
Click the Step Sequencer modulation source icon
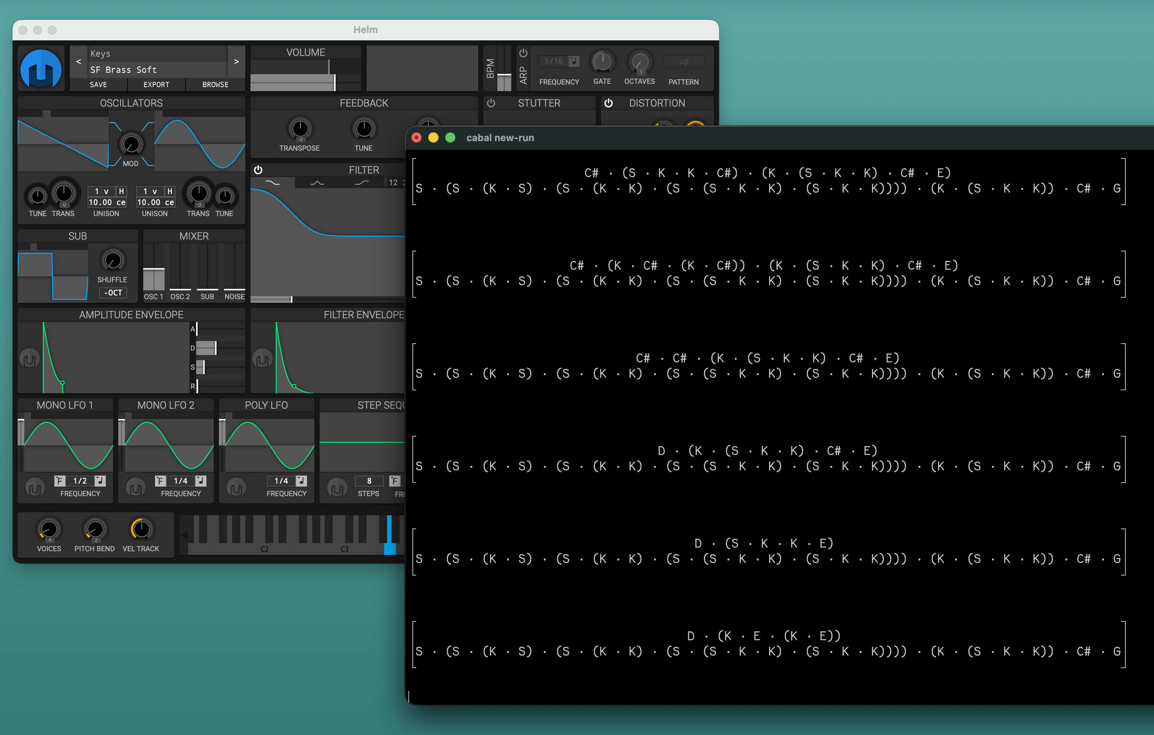tap(337, 488)
